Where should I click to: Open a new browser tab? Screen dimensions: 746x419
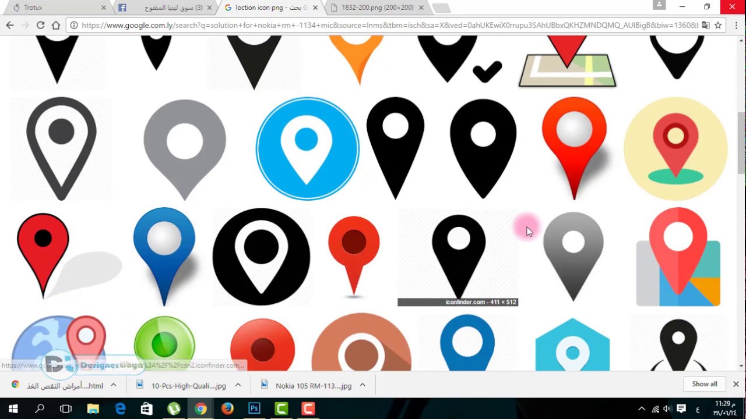[442, 8]
